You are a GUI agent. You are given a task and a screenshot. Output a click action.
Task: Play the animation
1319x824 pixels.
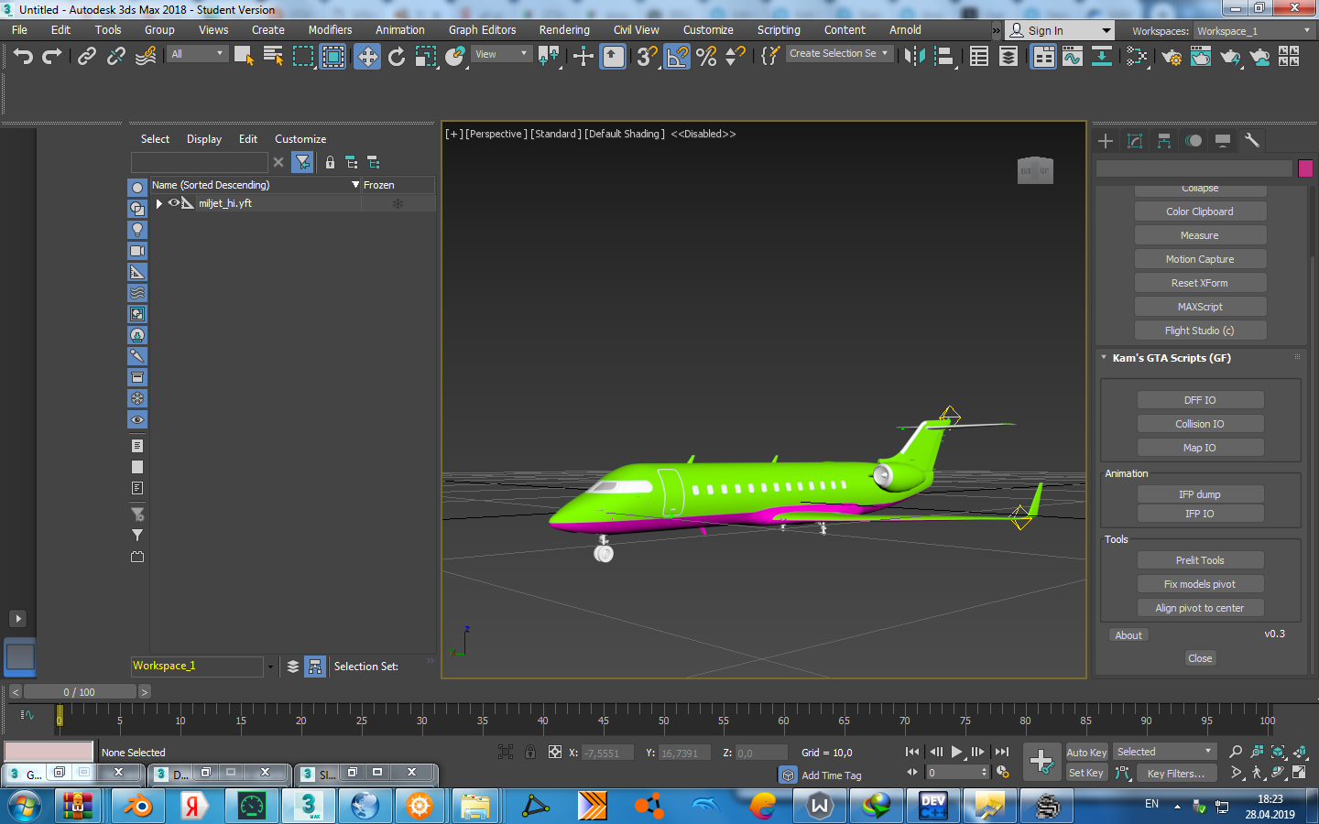coord(957,752)
